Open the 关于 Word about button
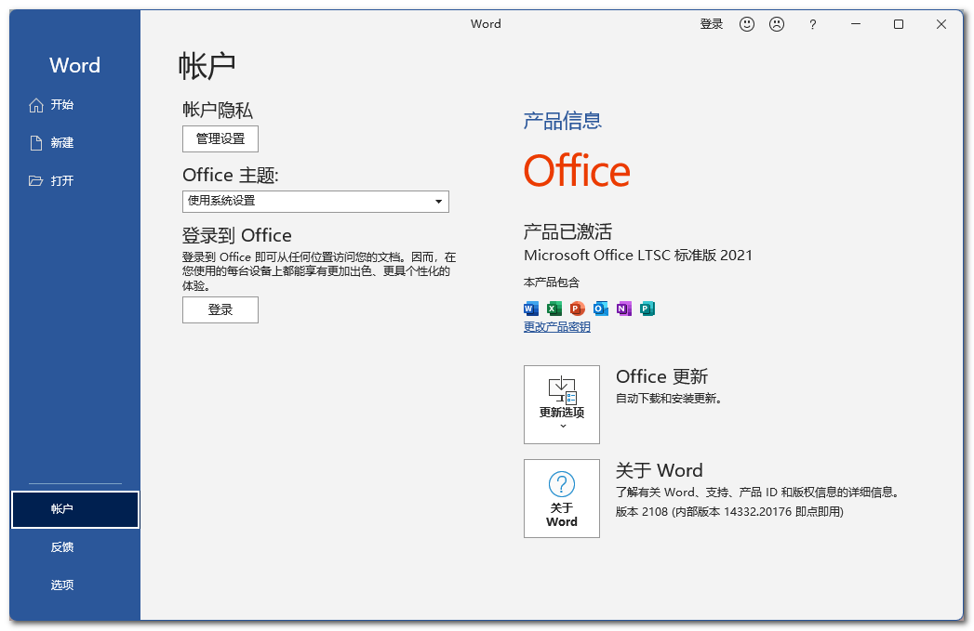The image size is (974, 631). pyautogui.click(x=562, y=498)
